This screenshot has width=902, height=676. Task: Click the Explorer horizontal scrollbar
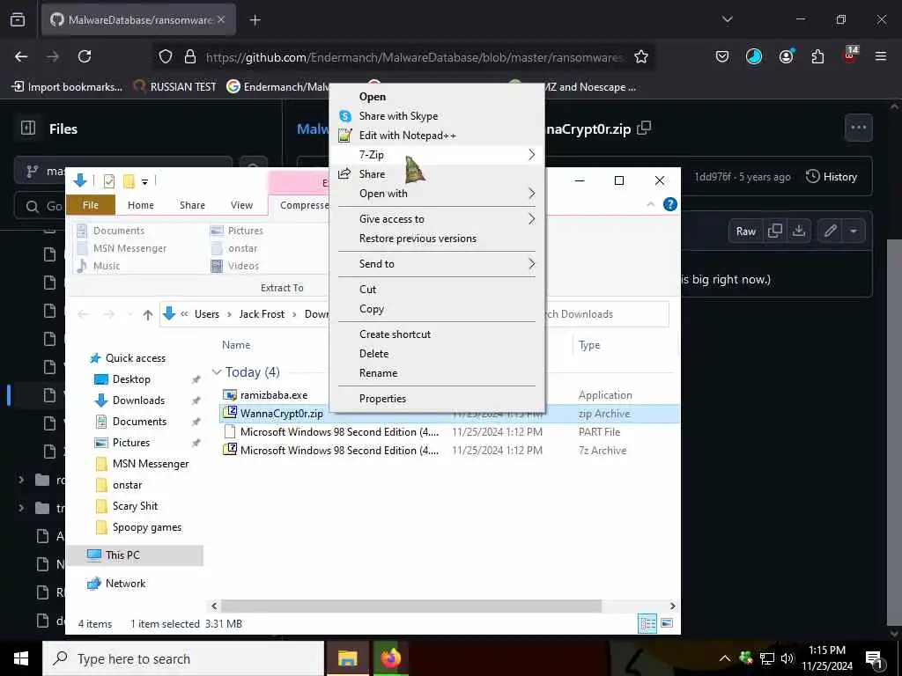pyautogui.click(x=410, y=606)
